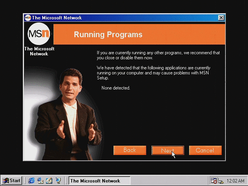Click the network connection tray icon

click(220, 181)
